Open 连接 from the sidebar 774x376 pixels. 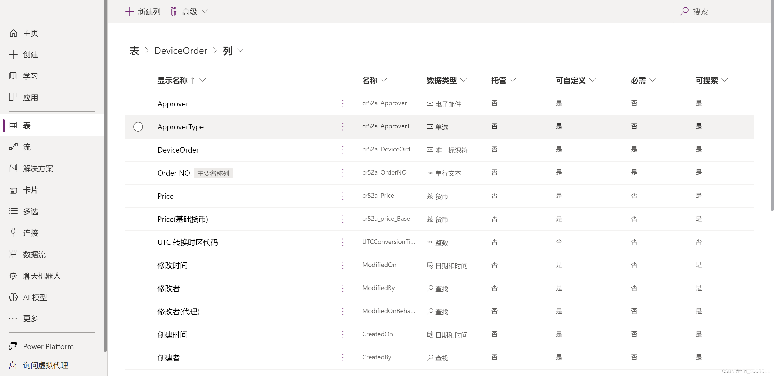(30, 233)
